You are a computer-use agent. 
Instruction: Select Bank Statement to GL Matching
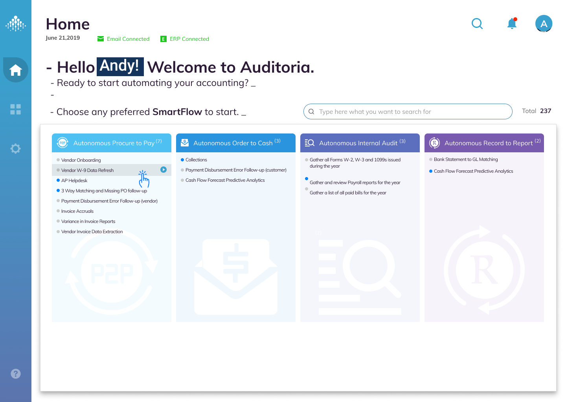coord(466,159)
